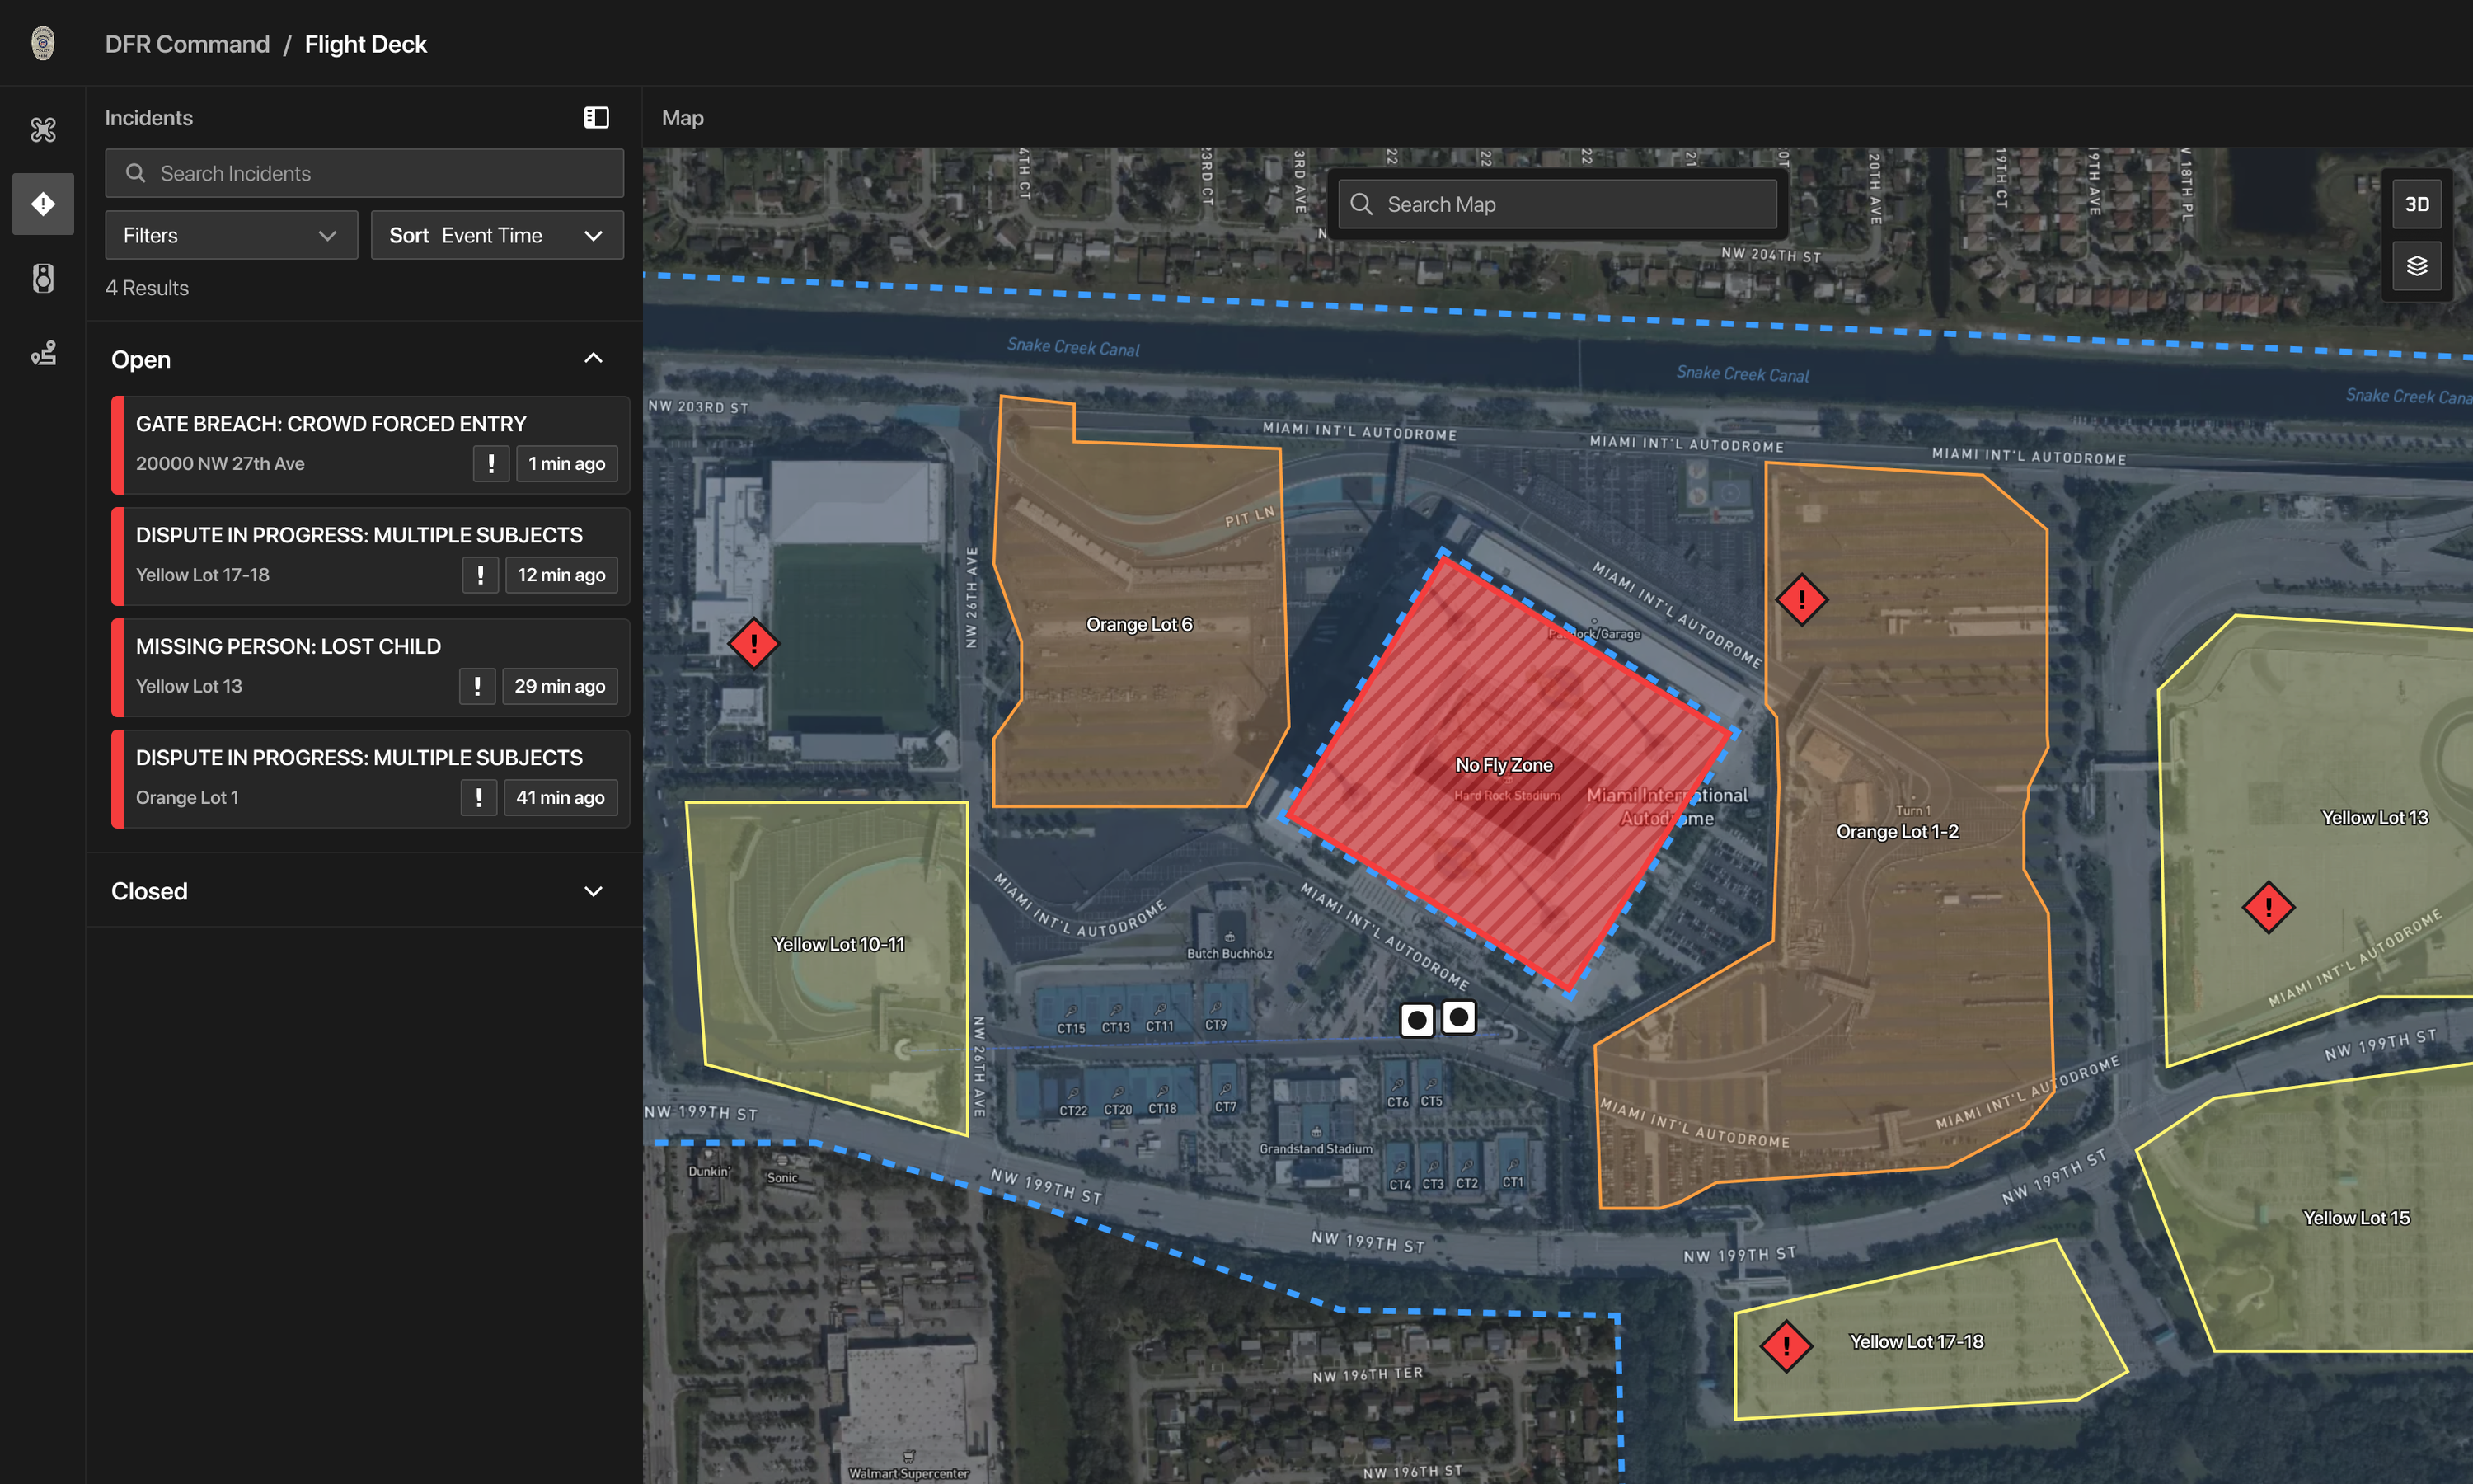The height and width of the screenshot is (1484, 2473).
Task: Click the Yellow Lot 17-18 map label
Action: (1917, 1342)
